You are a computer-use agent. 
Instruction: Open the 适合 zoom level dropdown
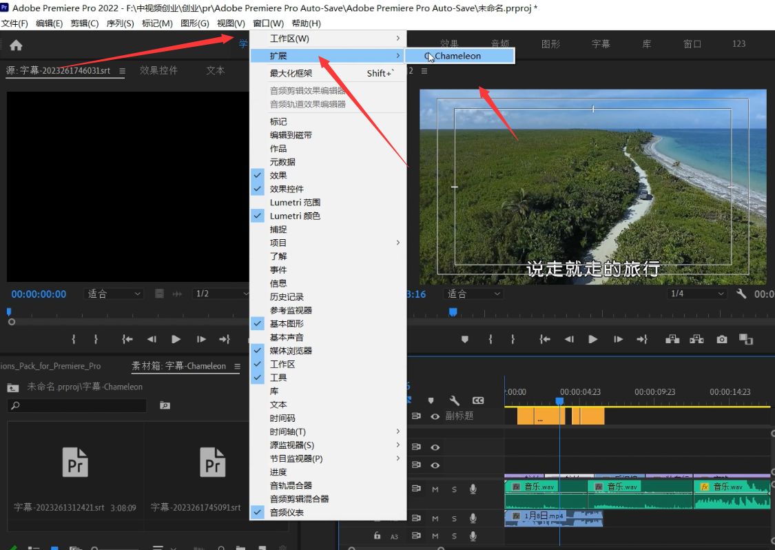point(473,294)
